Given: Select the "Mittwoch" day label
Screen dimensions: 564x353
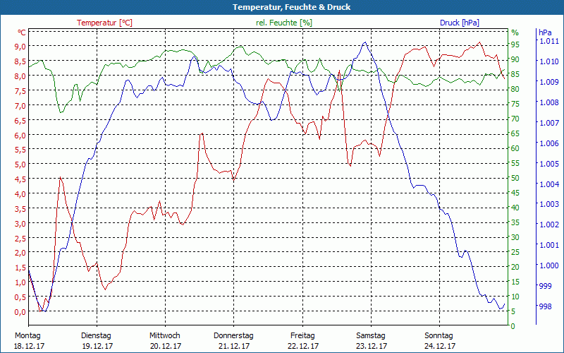Looking at the screenshot, I should pyautogui.click(x=165, y=336).
